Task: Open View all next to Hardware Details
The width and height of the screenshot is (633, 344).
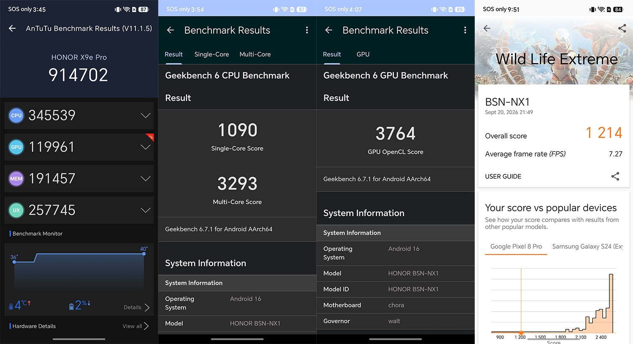Action: pyautogui.click(x=135, y=326)
